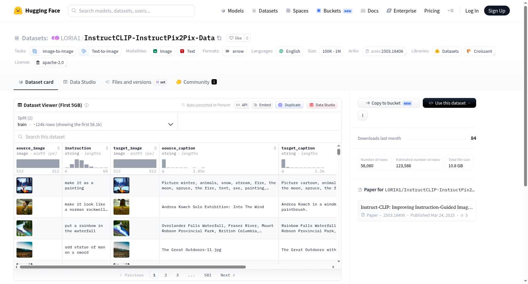Open Buckets in the top navigation
This screenshot has width=528, height=284.
(x=335, y=11)
